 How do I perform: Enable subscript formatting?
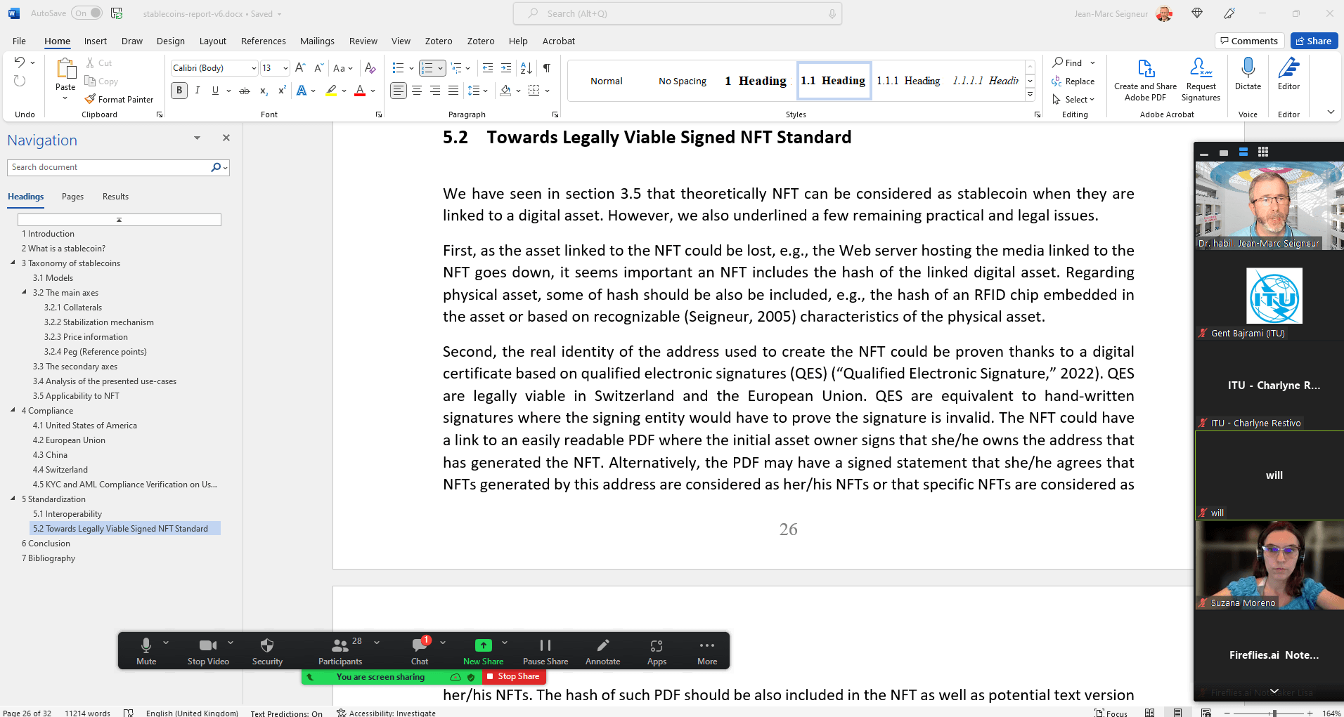pyautogui.click(x=263, y=91)
